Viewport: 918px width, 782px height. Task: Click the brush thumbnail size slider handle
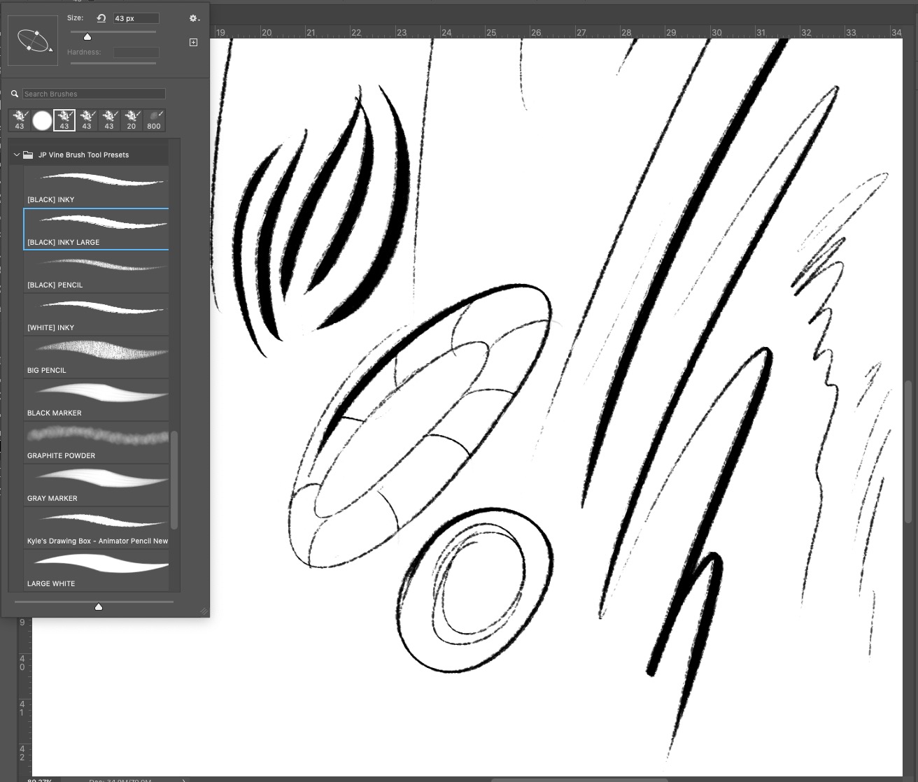coord(99,606)
